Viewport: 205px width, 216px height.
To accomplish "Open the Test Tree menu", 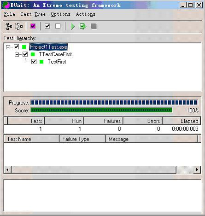I will pyautogui.click(x=33, y=14).
